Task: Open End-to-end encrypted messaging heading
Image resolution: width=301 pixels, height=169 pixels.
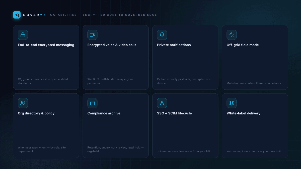Action: tap(46, 45)
